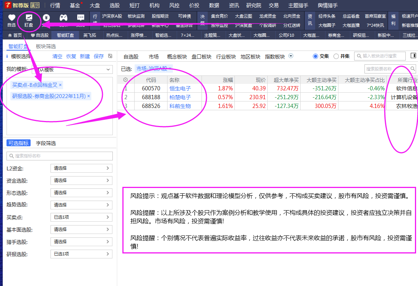This screenshot has width=418, height=286.
Task: Click the 输入板块进行搜索 search box
Action: coord(380,56)
